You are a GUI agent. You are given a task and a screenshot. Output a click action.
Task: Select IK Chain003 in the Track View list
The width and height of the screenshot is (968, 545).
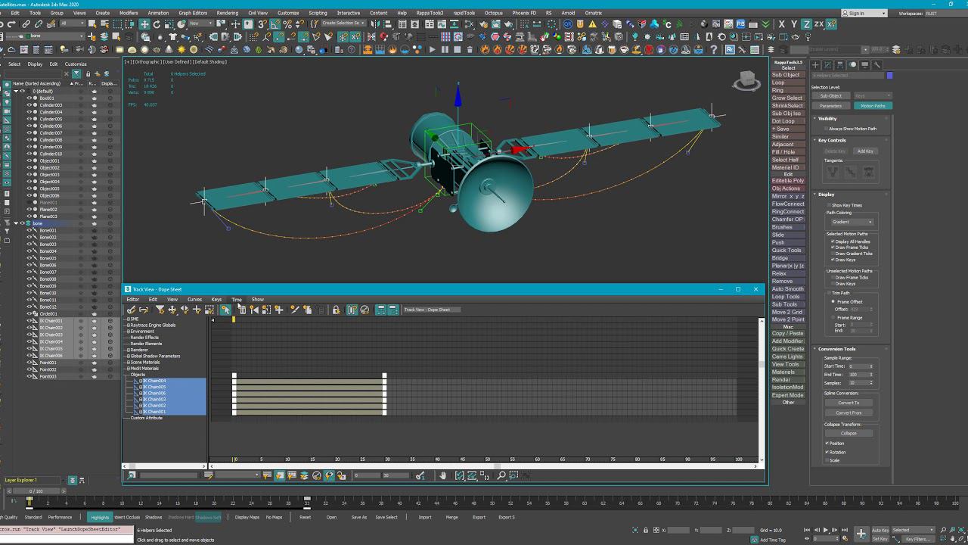tap(154, 400)
